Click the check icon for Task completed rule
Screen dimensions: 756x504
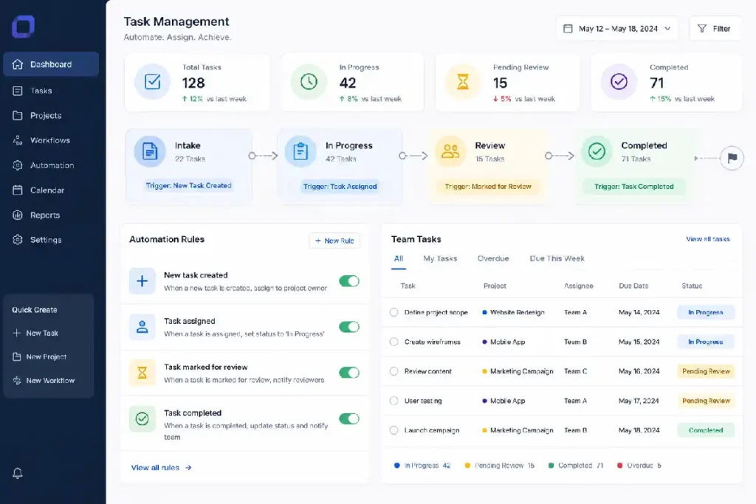point(142,418)
